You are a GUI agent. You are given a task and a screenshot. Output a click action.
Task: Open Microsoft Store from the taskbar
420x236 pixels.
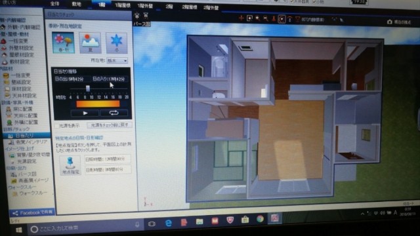[x=245, y=220]
